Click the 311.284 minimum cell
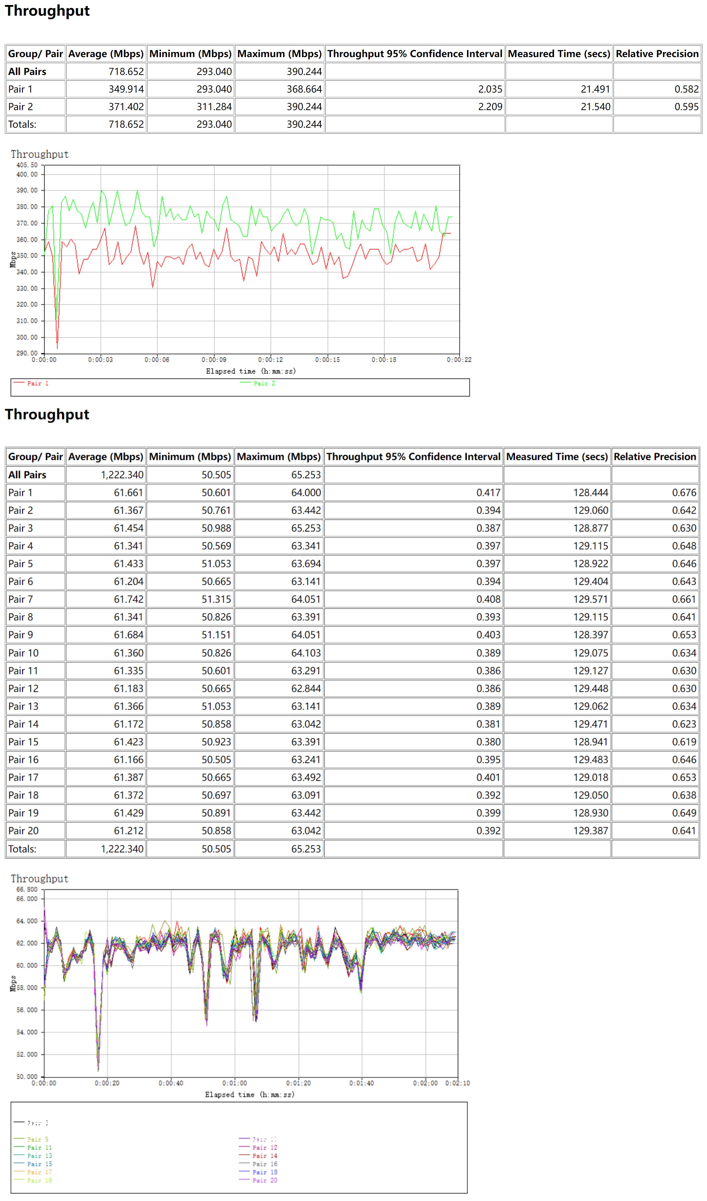The image size is (707, 1201). point(214,107)
